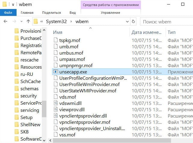The image size is (193, 143).
Task: Click the umpnpmgr.mof file icon
Action: [56, 65]
